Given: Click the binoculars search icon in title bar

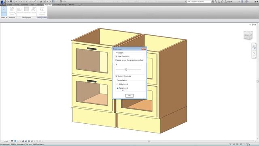Looking at the screenshot, I should tap(213, 2).
